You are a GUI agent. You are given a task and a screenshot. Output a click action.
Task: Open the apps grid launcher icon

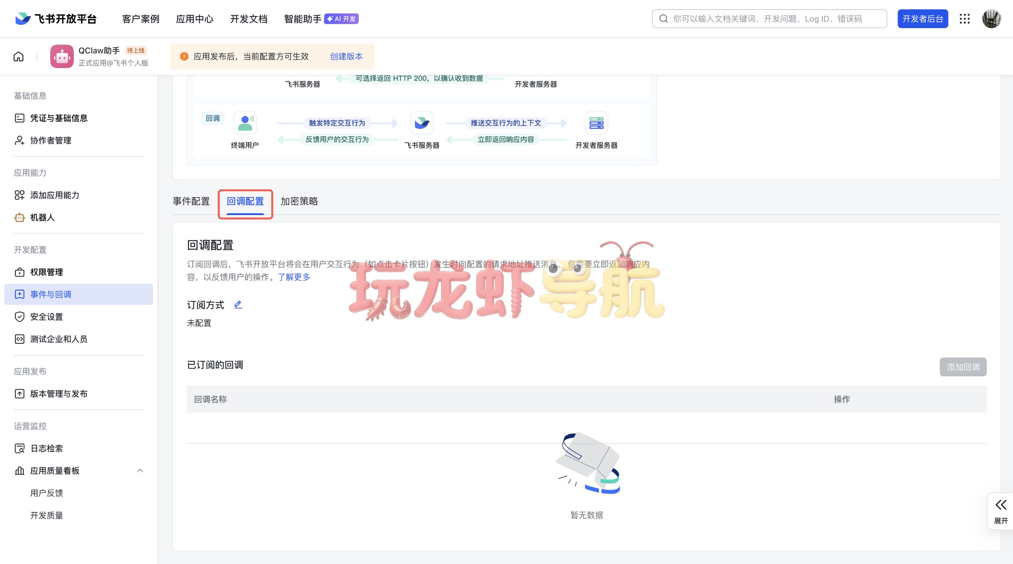tap(965, 19)
